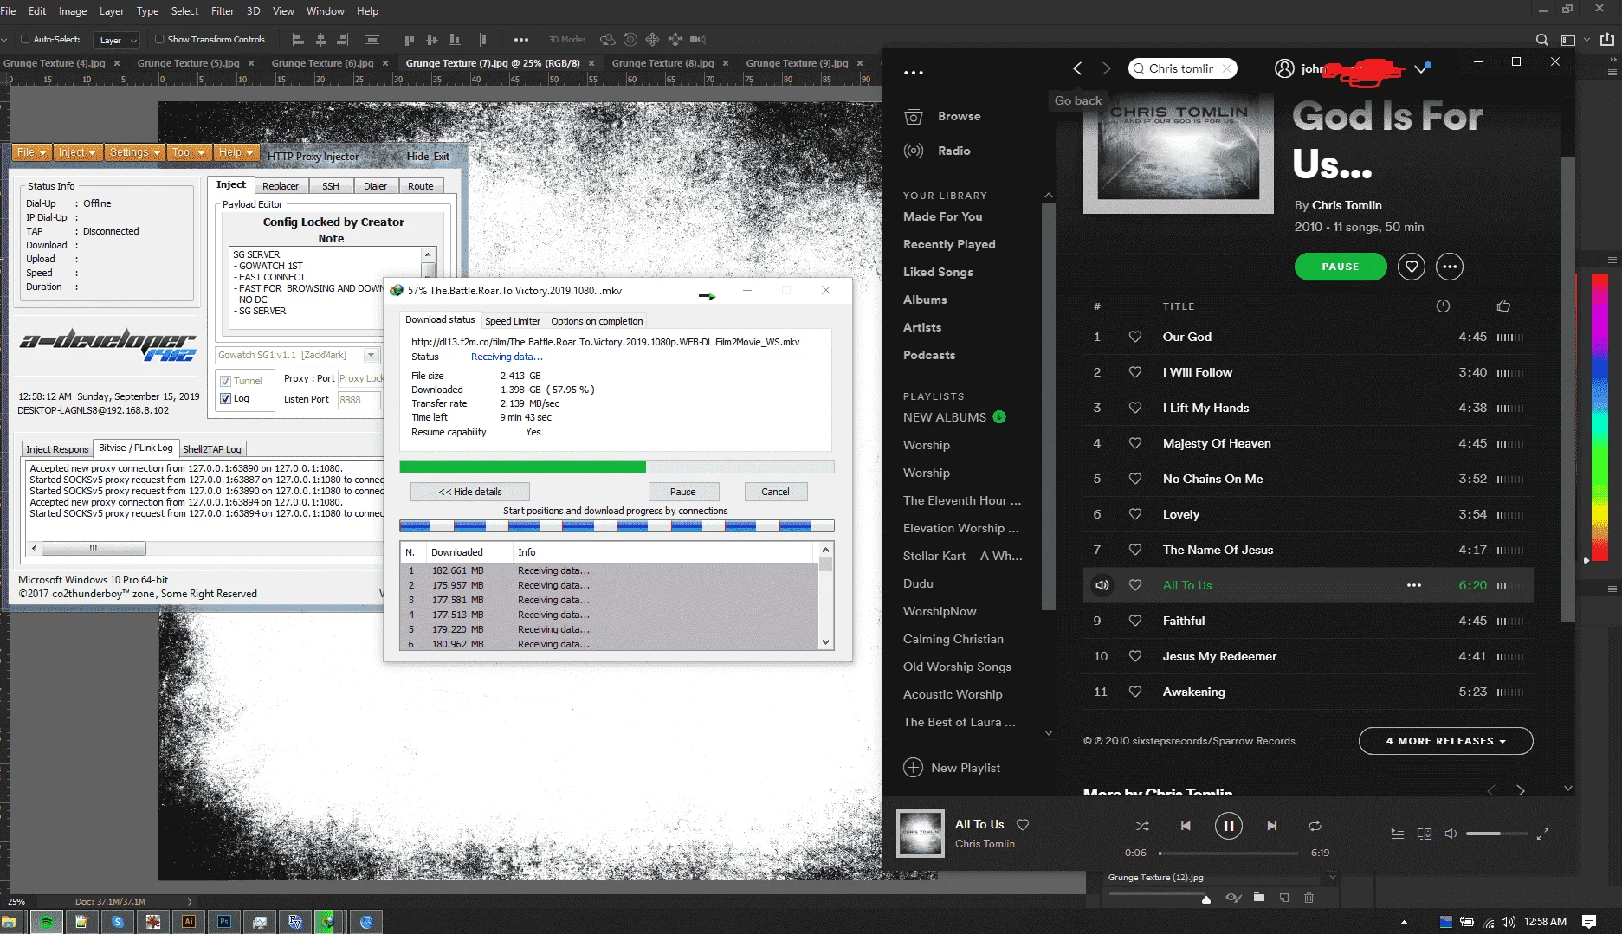Image resolution: width=1622 pixels, height=934 pixels.
Task: Adjust the Spotify volume slider
Action: click(x=1496, y=834)
